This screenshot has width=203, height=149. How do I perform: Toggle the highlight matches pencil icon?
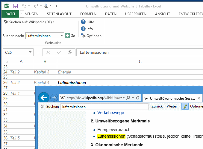click(x=185, y=106)
